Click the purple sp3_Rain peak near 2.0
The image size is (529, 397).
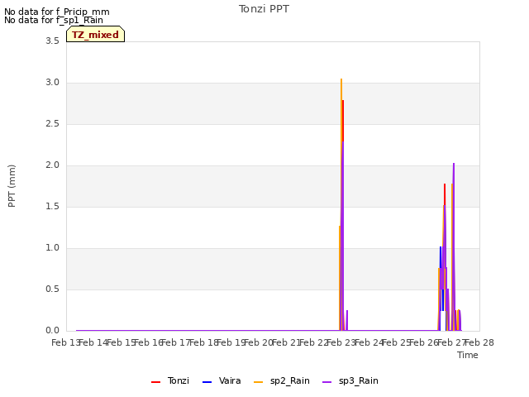pos(454,165)
